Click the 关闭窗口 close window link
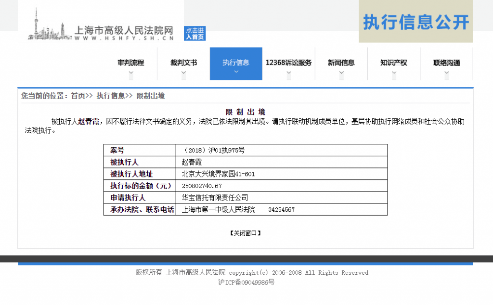Image resolution: width=493 pixels, height=305 pixels. pos(246,233)
